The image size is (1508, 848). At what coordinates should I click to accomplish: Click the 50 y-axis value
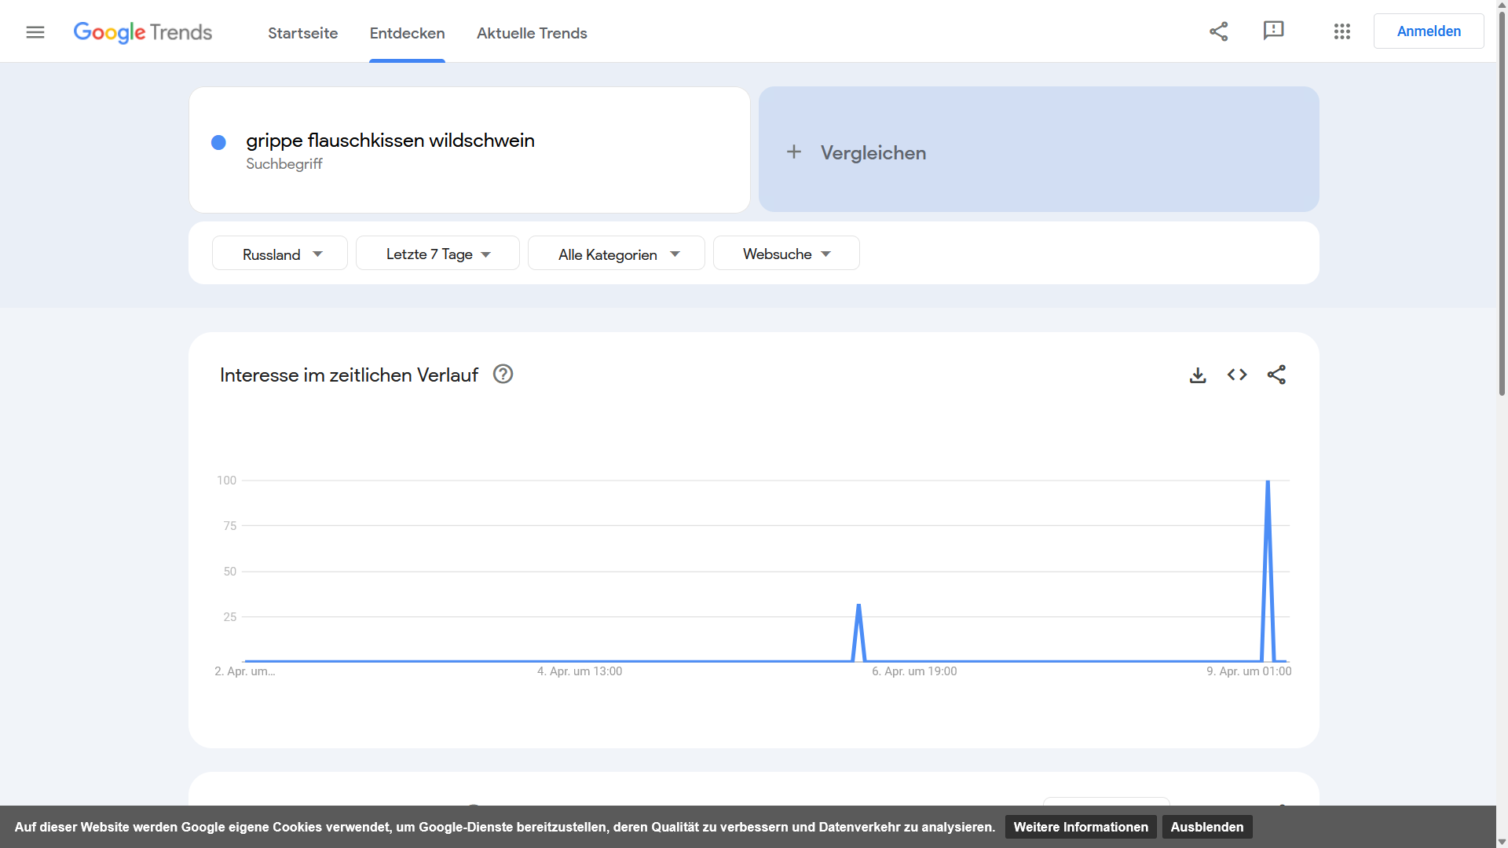(x=229, y=572)
